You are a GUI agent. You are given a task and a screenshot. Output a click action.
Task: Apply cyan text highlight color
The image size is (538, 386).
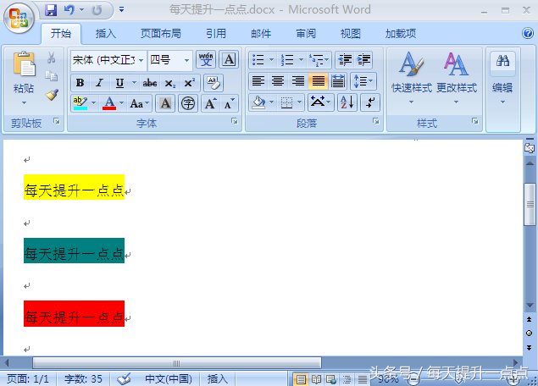point(80,102)
